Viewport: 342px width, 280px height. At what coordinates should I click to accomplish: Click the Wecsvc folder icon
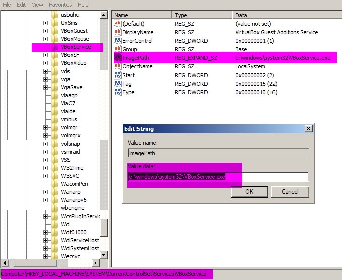click(55, 256)
